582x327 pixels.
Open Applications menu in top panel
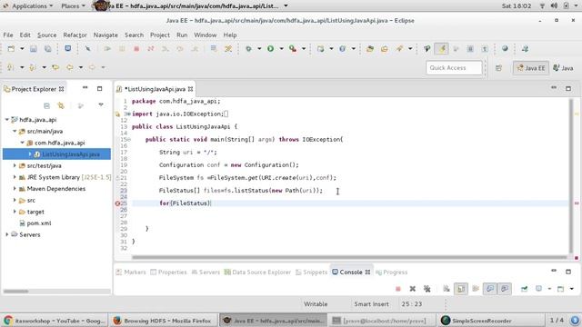29,6
